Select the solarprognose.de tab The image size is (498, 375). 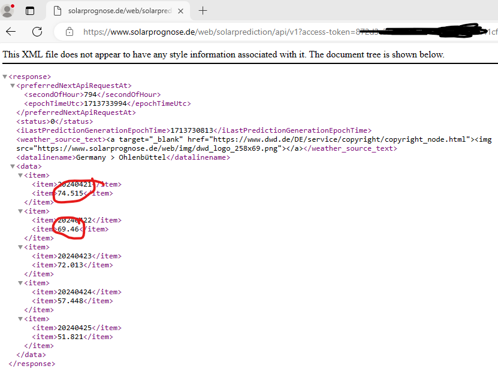pos(119,11)
